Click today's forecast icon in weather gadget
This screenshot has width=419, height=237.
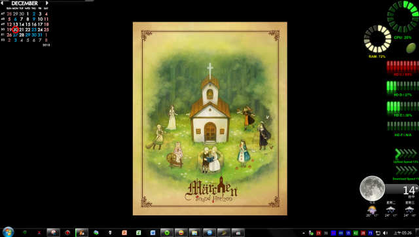pos(372,210)
